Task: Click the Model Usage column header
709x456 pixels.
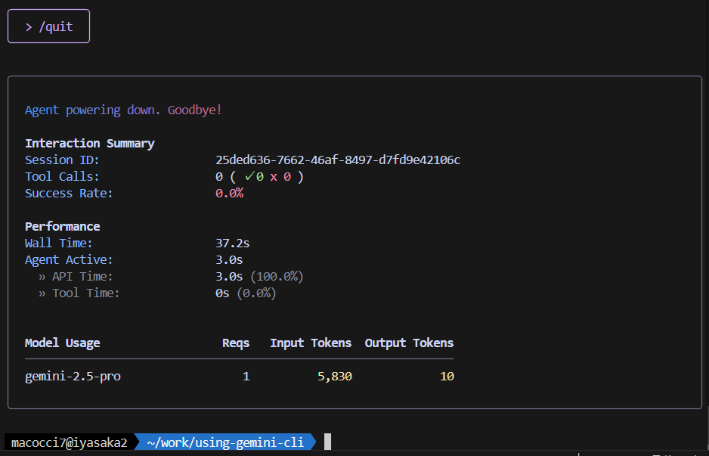Action: pyautogui.click(x=62, y=343)
